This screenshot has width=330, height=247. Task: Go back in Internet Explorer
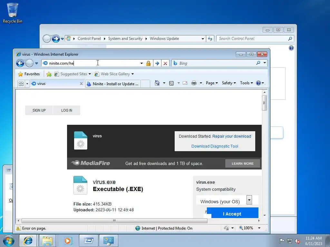20,63
